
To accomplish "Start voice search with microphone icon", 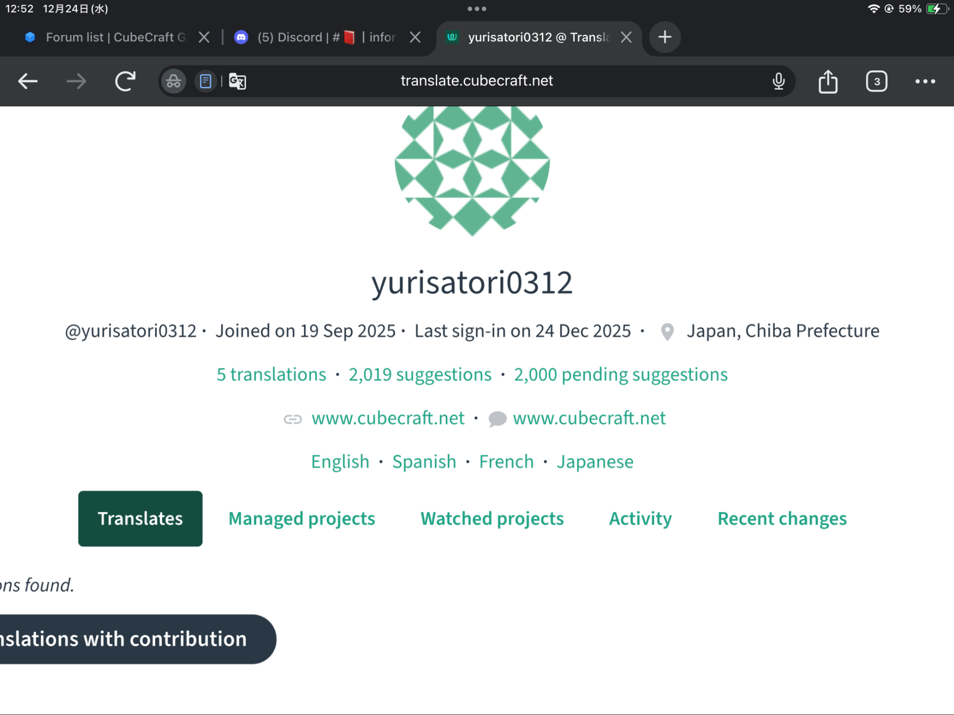I will coord(778,82).
